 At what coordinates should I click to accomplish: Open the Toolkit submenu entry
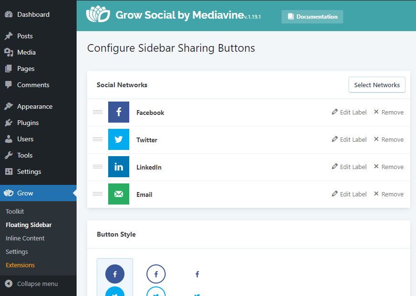click(15, 212)
